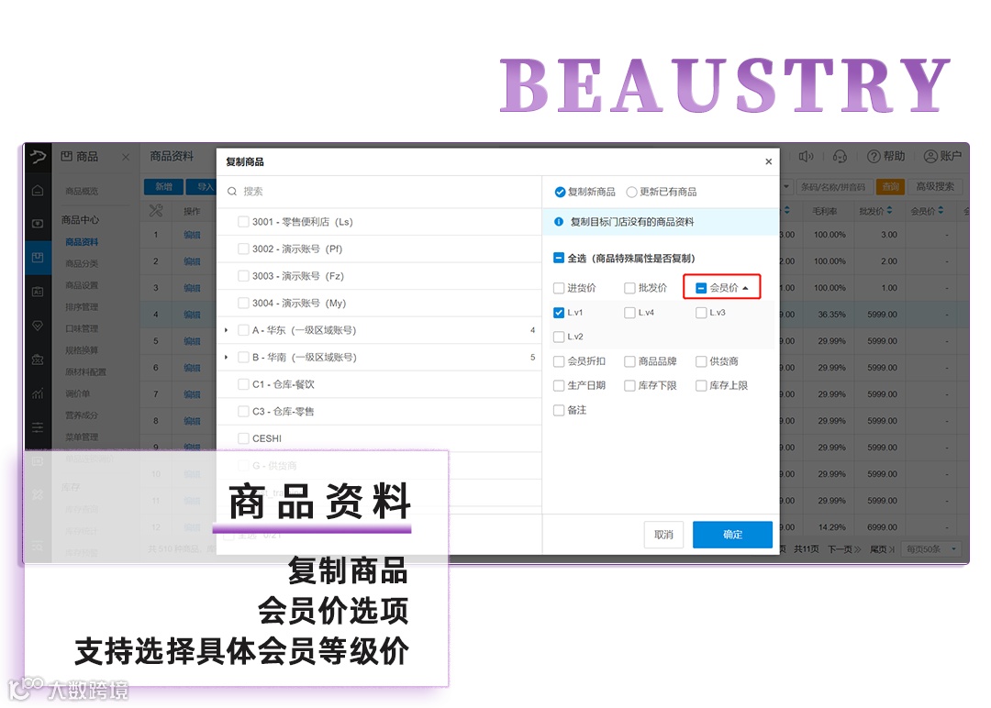This screenshot has width=991, height=708.
Task: Check the L.v2 checkbox
Action: point(559,337)
